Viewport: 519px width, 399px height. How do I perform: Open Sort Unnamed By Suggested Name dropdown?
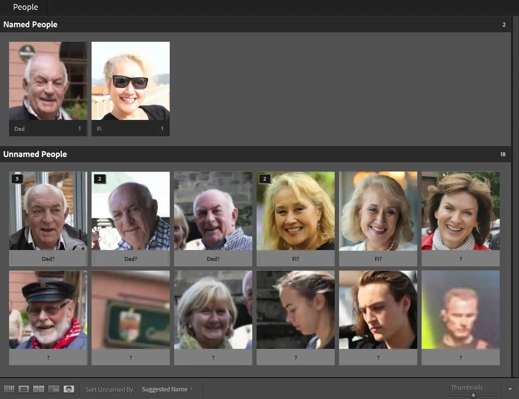[167, 389]
